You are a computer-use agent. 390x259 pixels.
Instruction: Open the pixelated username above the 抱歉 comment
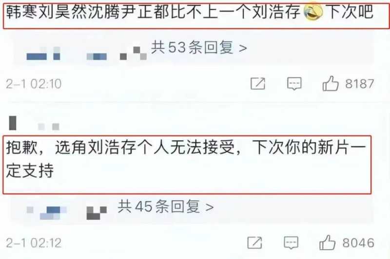point(34,123)
